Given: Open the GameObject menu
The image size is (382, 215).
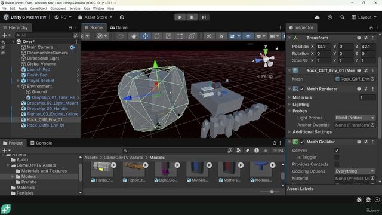Looking at the screenshot, I should pyautogui.click(x=38, y=8).
